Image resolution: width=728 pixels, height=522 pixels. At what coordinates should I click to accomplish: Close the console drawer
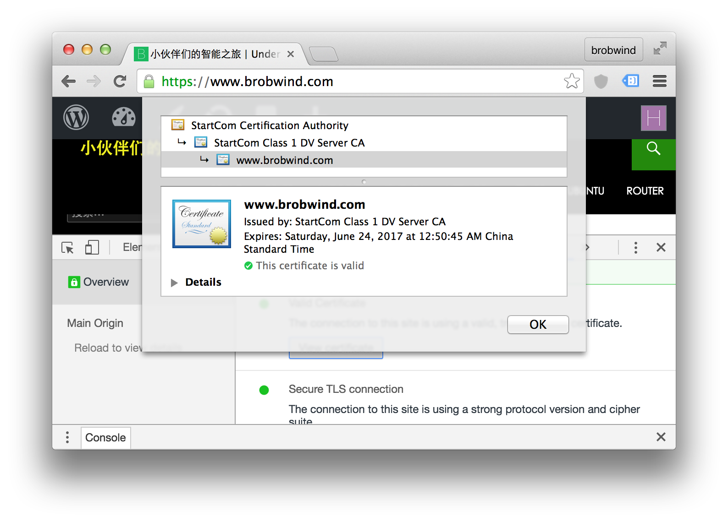click(x=661, y=437)
